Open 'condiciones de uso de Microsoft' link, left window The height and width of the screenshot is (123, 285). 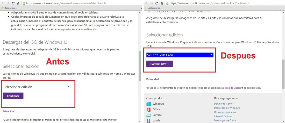coord(83,120)
